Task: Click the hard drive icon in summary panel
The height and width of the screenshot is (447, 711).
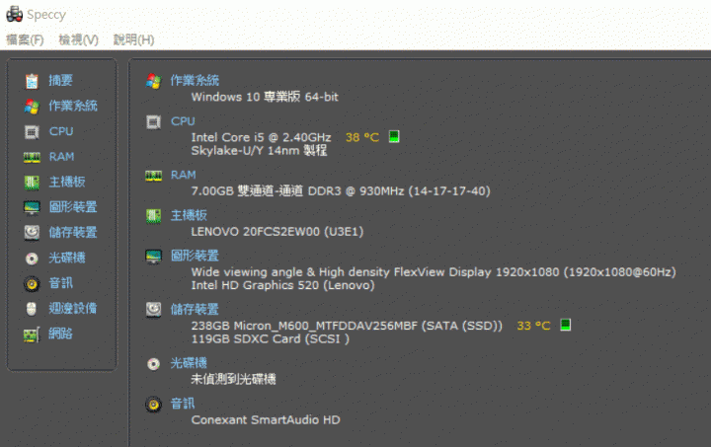Action: (x=154, y=310)
